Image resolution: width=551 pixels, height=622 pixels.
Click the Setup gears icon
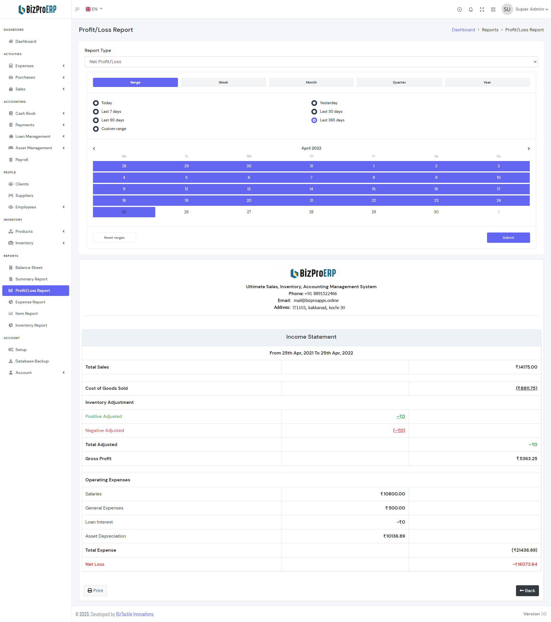point(11,350)
